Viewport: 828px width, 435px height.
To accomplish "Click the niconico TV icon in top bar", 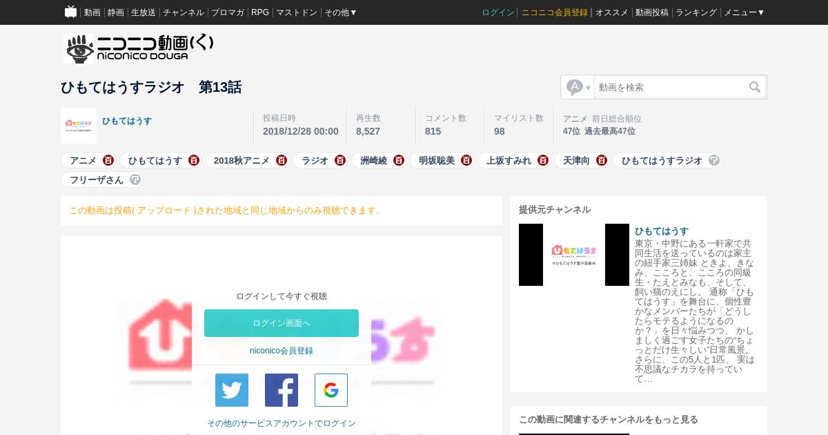I will [70, 12].
